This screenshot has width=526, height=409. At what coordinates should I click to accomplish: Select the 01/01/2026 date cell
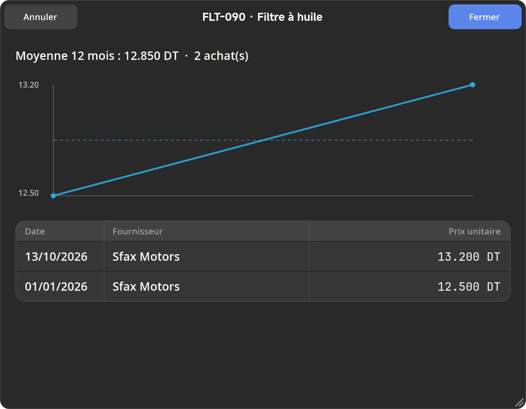56,287
